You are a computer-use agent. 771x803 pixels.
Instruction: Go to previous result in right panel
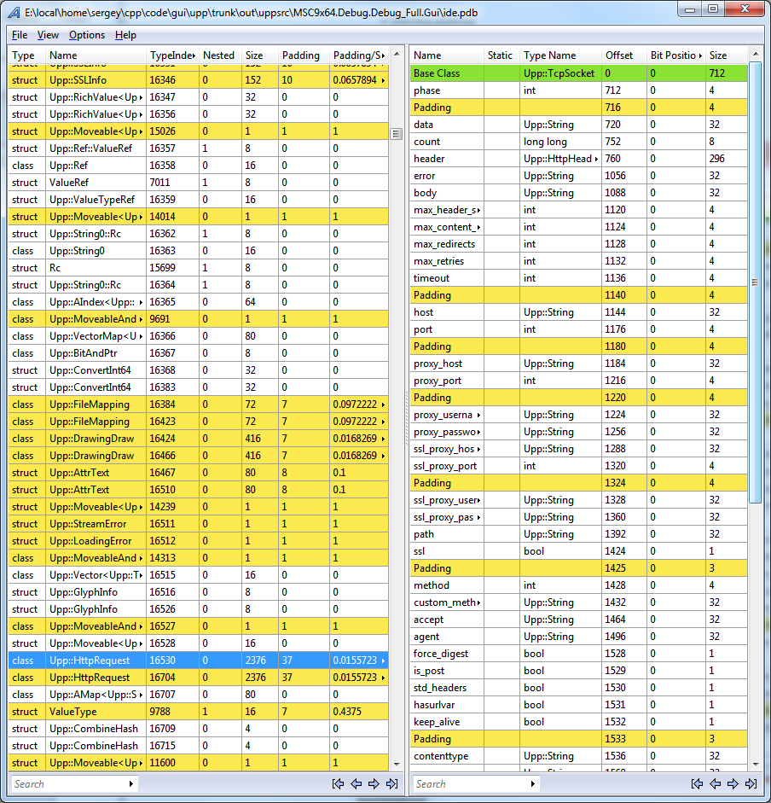[715, 783]
